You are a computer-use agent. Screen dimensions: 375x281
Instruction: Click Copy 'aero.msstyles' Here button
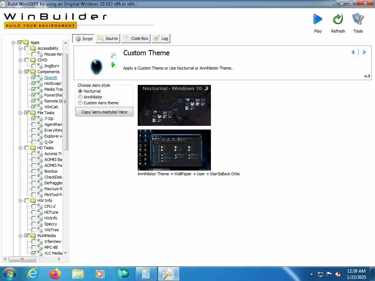(x=104, y=112)
